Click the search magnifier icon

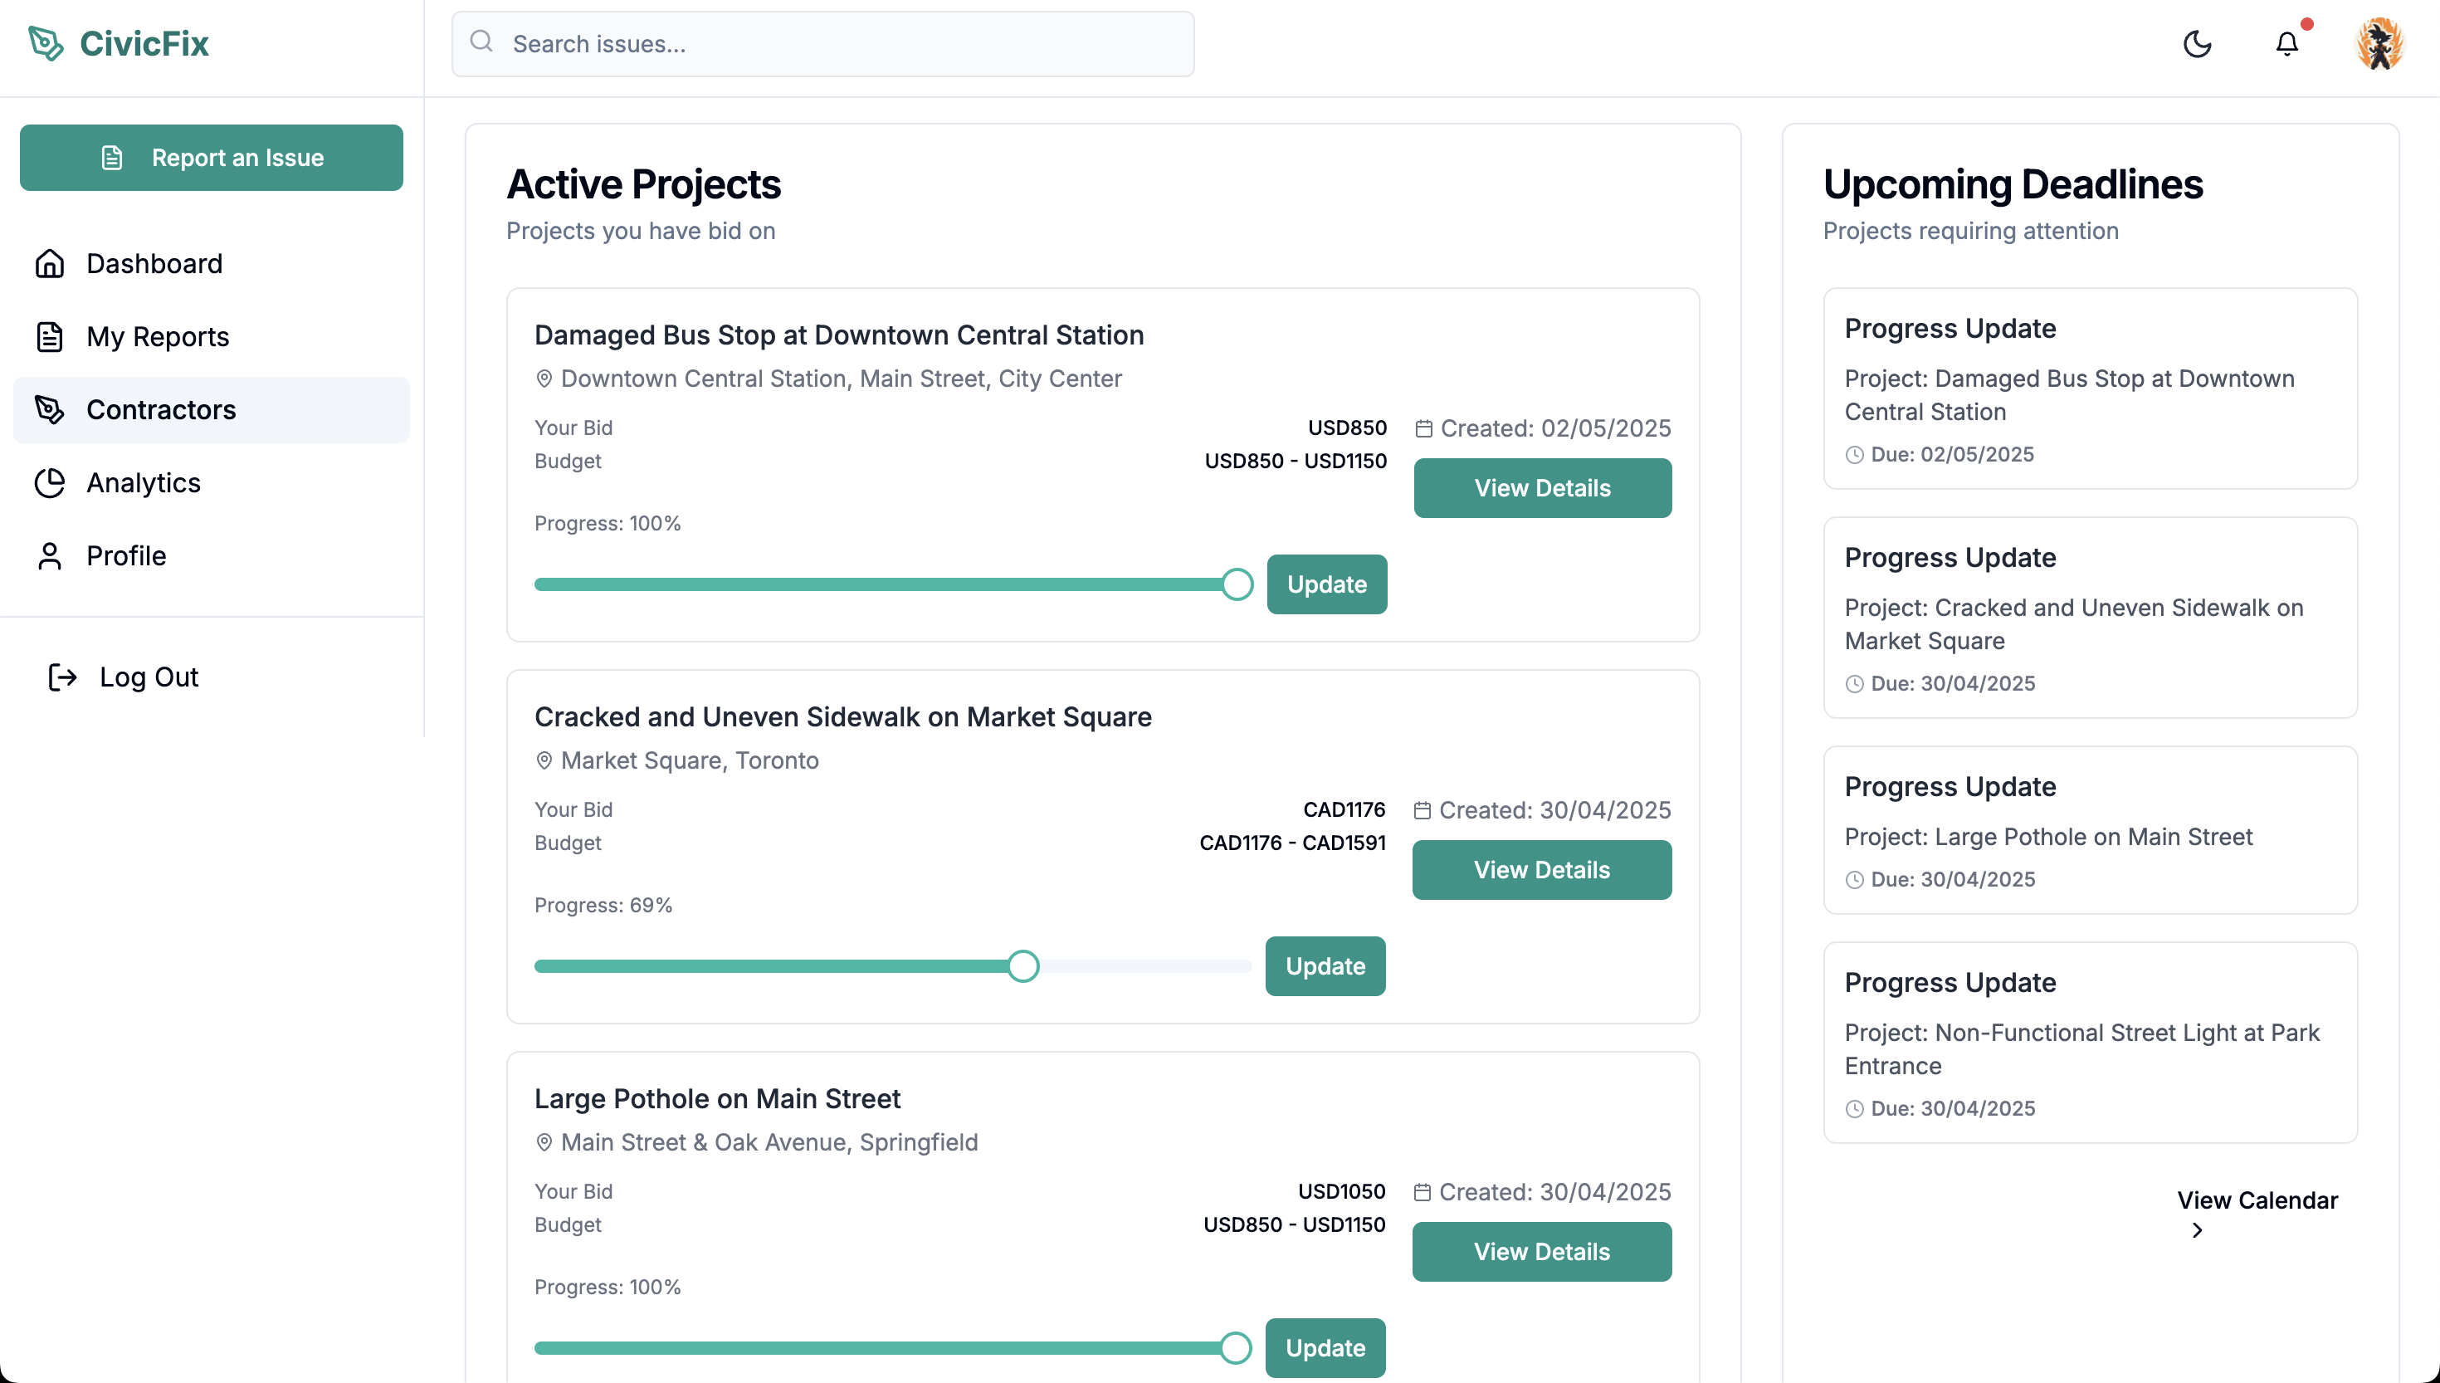tap(482, 42)
